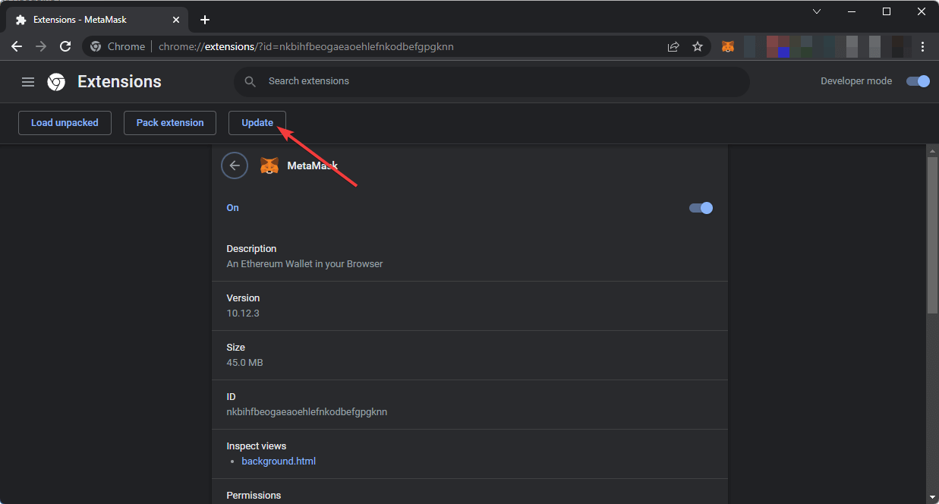Turn off the MetaMask extension switch
The height and width of the screenshot is (504, 939).
701,208
